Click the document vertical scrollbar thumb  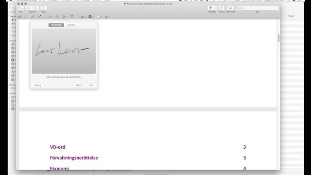[x=278, y=38]
